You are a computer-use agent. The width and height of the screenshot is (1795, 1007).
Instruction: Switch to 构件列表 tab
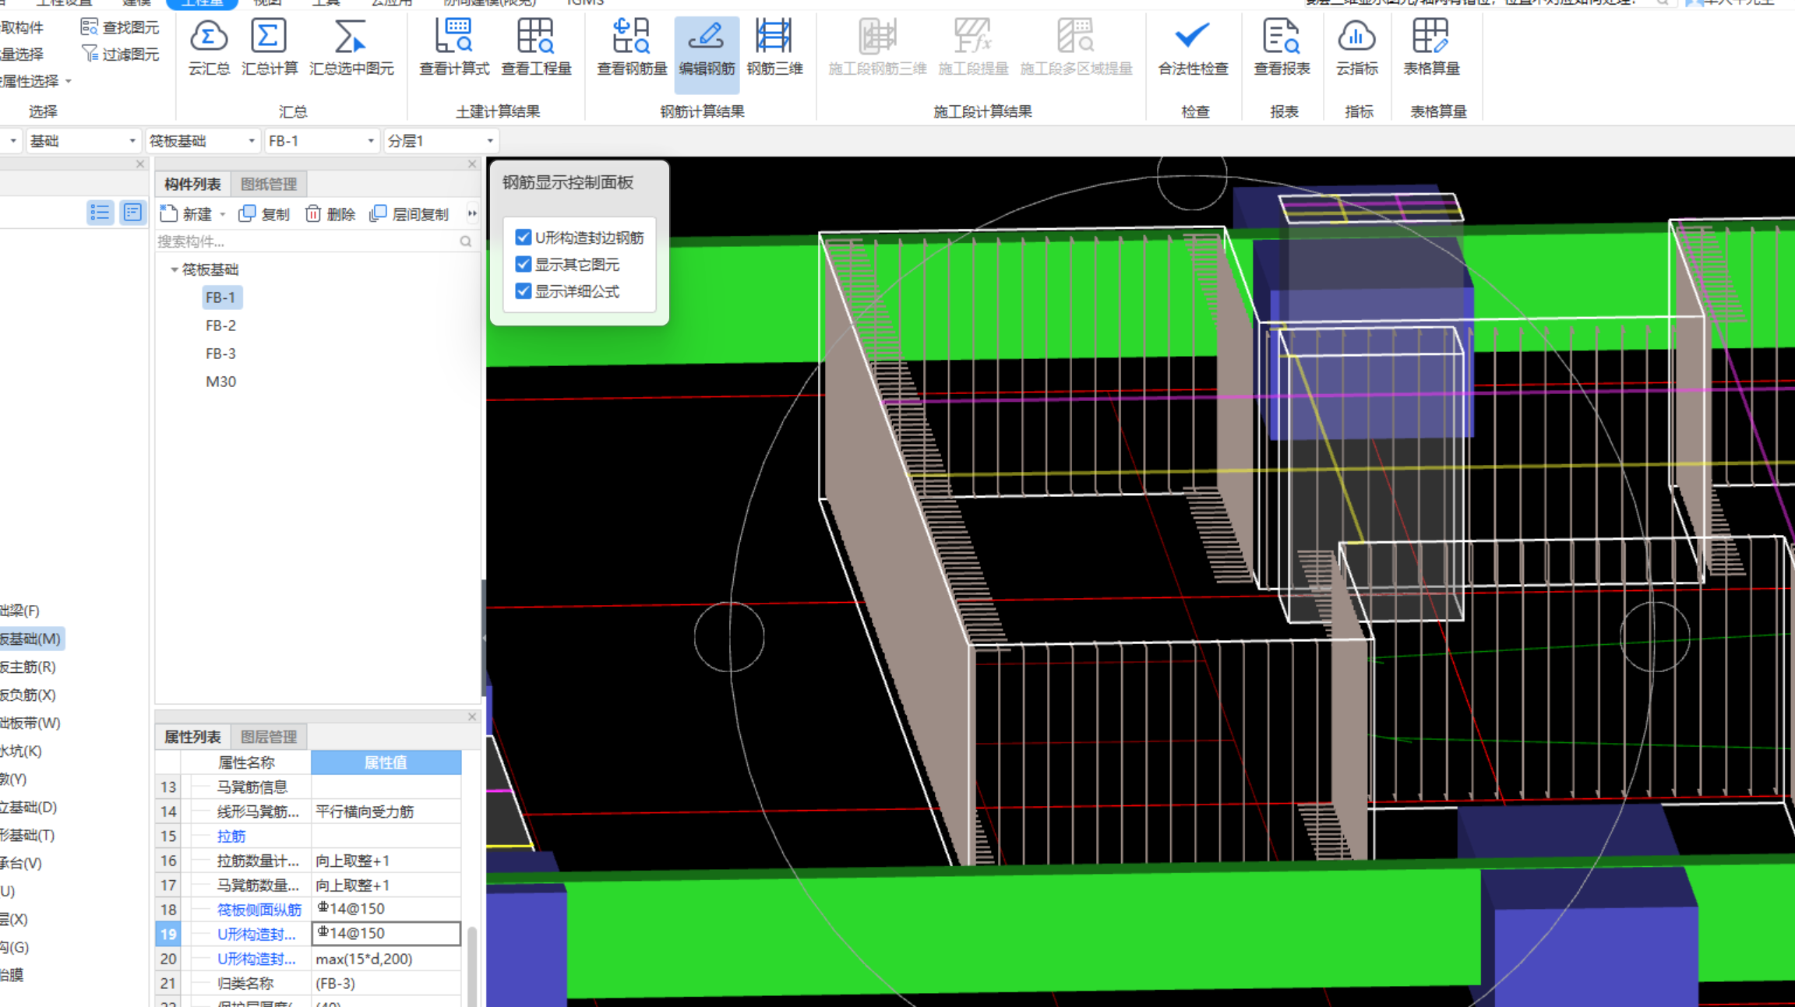[x=192, y=184]
